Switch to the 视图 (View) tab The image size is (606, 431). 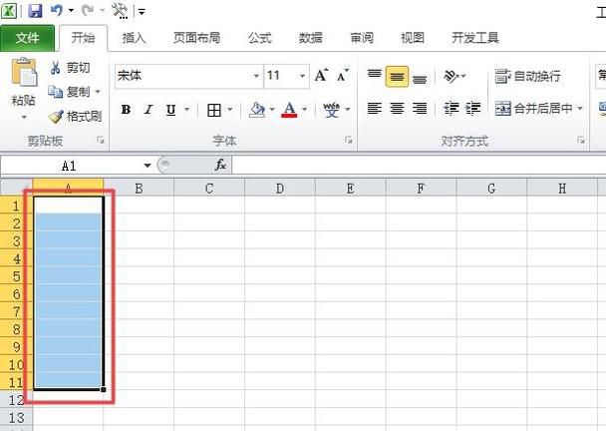(413, 38)
